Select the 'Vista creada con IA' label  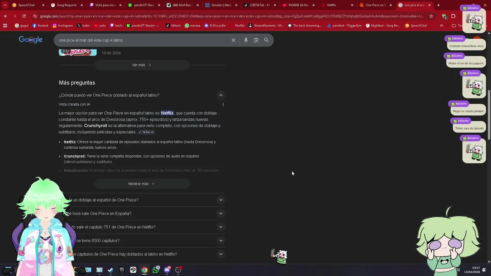74,104
